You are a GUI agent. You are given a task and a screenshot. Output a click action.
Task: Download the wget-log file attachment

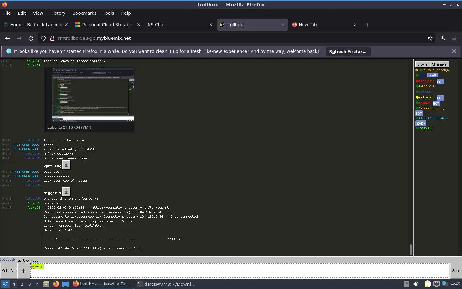point(66,165)
